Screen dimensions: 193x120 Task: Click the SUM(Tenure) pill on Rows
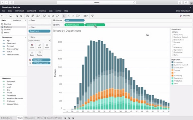[x=95, y=25]
